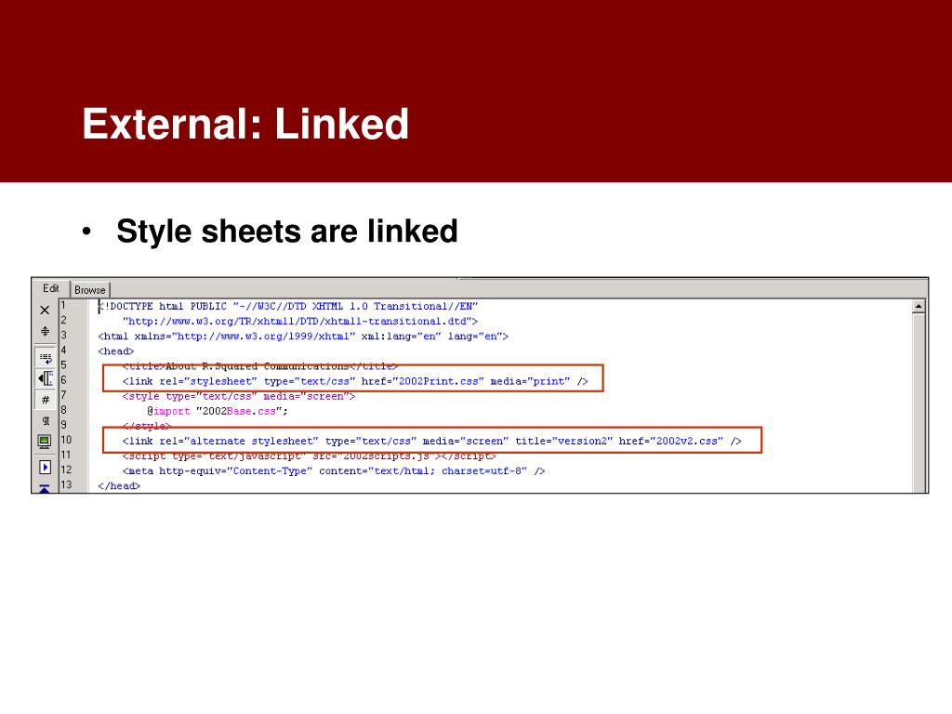The height and width of the screenshot is (714, 952).
Task: Click line number 3 in gutter
Action: (x=63, y=335)
